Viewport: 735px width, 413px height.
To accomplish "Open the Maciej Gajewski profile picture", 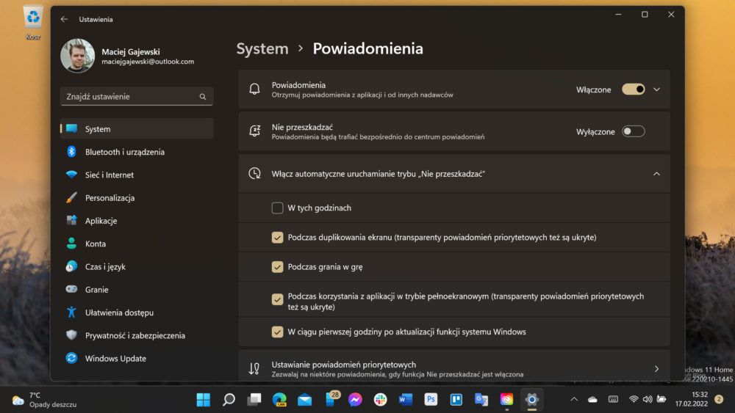I will [x=77, y=56].
